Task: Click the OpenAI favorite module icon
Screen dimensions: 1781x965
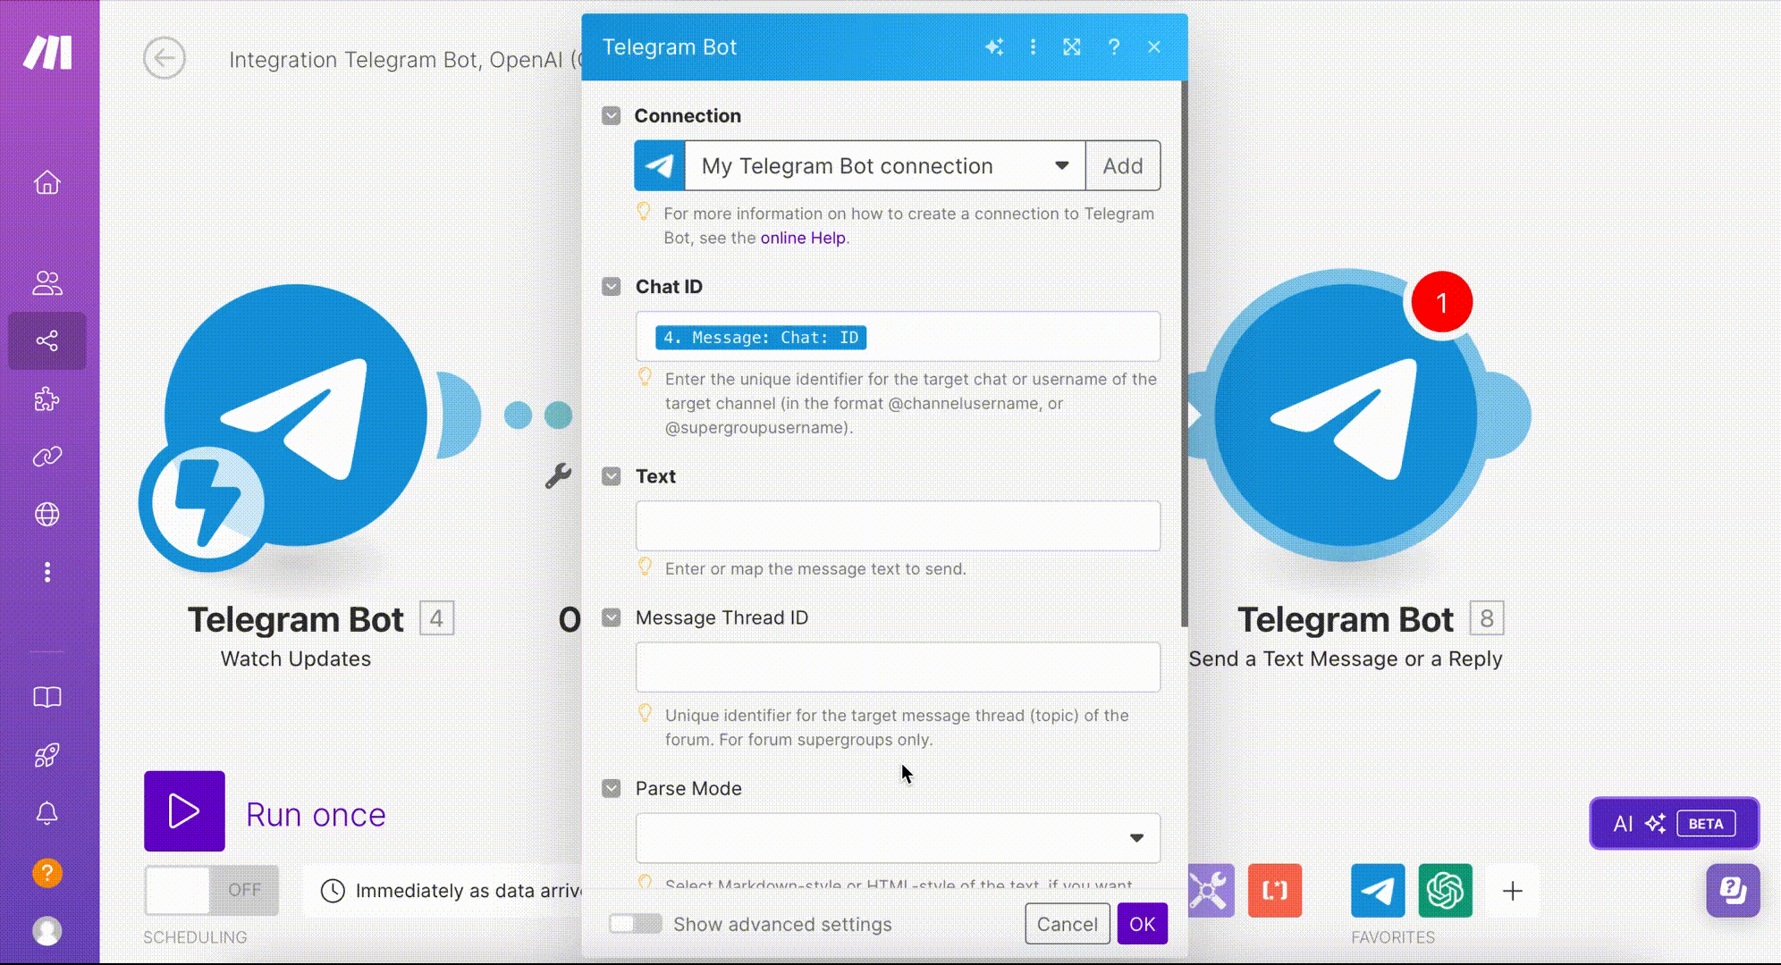Action: (x=1445, y=890)
